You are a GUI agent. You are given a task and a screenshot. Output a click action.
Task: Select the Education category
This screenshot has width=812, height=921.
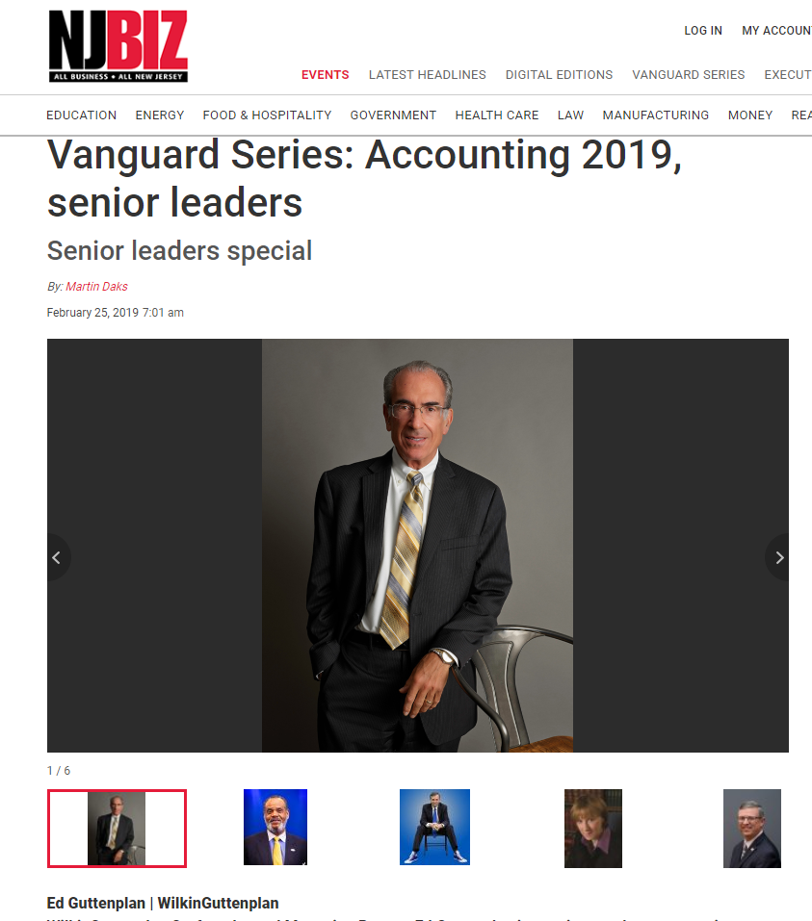pyautogui.click(x=82, y=115)
